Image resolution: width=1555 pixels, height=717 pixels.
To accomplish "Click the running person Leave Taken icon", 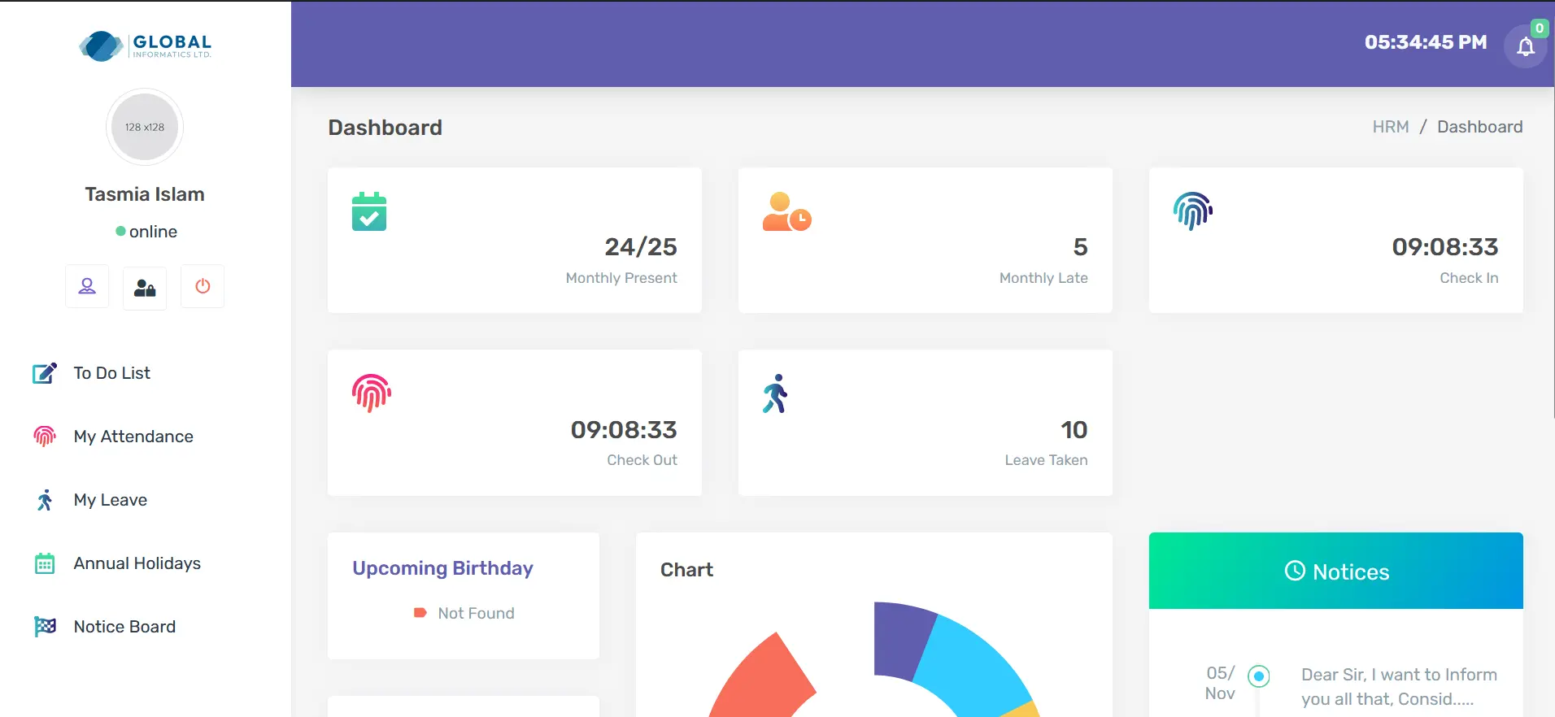I will coord(776,393).
